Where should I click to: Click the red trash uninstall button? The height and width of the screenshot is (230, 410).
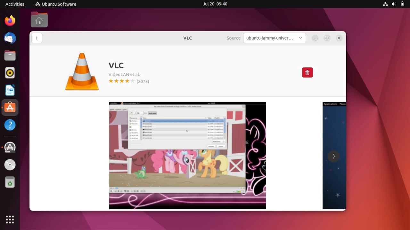[x=307, y=73]
